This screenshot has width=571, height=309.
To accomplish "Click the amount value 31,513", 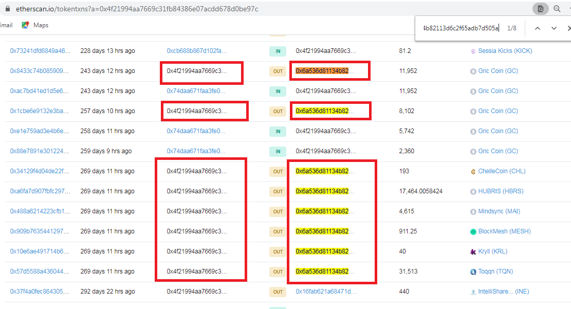I will (x=408, y=271).
